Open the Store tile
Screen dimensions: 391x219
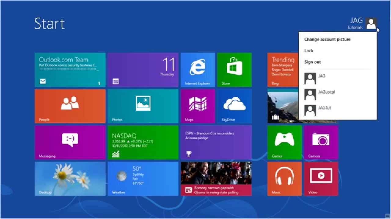234,70
